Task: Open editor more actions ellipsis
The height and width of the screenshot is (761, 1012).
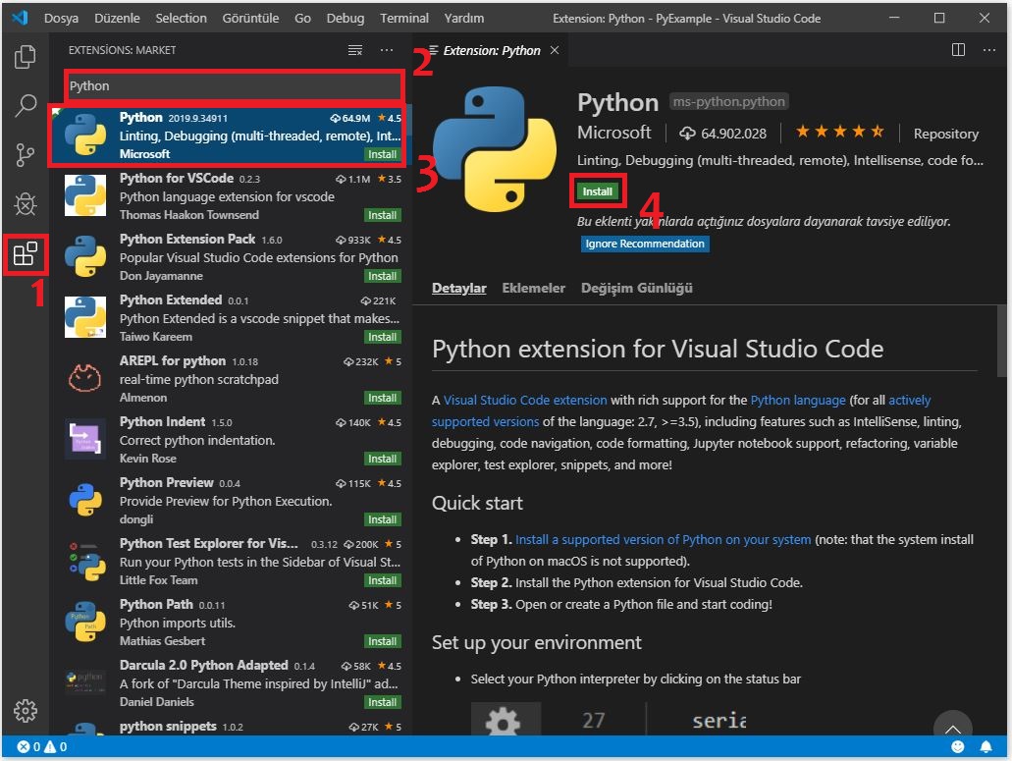Action: point(988,50)
